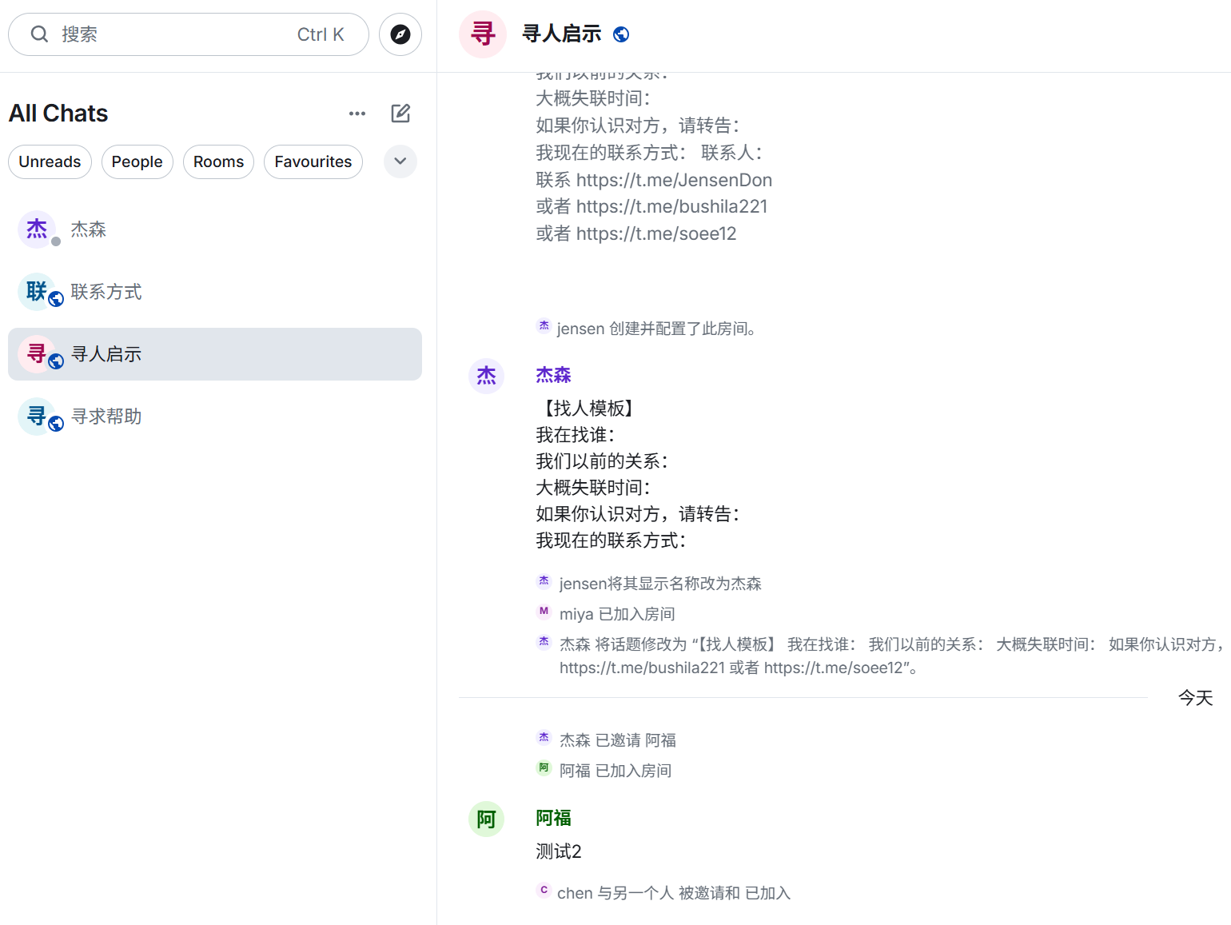The height and width of the screenshot is (925, 1231).
Task: Click the 搜索 search field
Action: [189, 34]
